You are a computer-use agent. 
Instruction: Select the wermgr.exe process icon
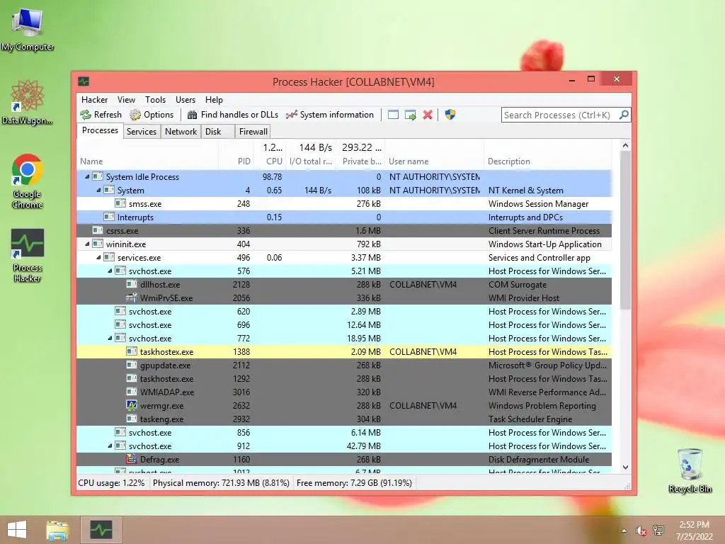[x=131, y=405]
